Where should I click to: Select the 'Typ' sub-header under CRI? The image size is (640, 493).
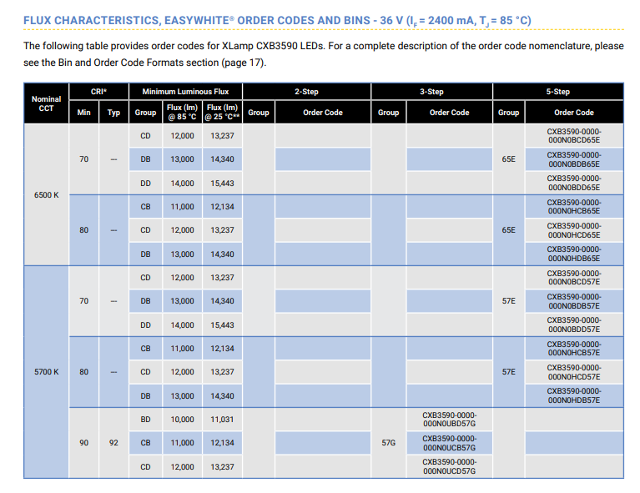click(x=113, y=113)
